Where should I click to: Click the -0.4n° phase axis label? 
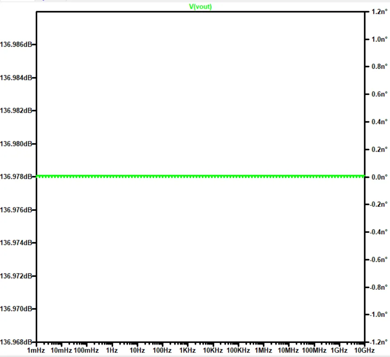379,232
